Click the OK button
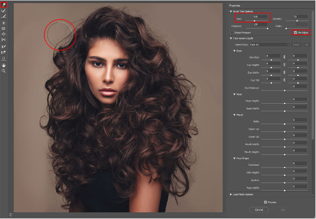This screenshot has width=316, height=219. (x=283, y=210)
